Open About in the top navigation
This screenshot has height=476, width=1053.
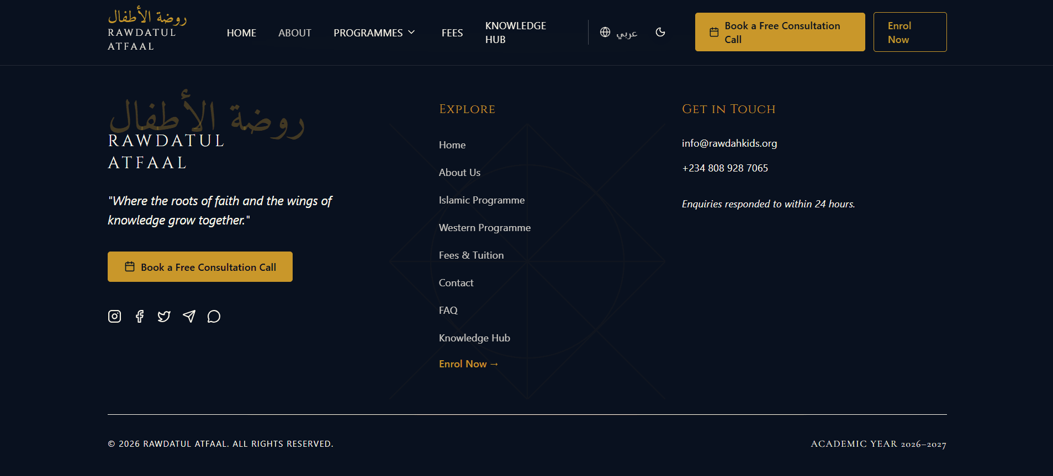295,33
